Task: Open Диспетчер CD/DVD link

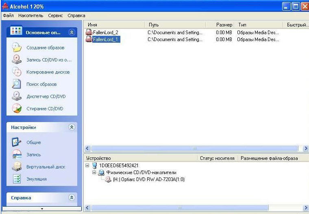Action: tap(46, 96)
